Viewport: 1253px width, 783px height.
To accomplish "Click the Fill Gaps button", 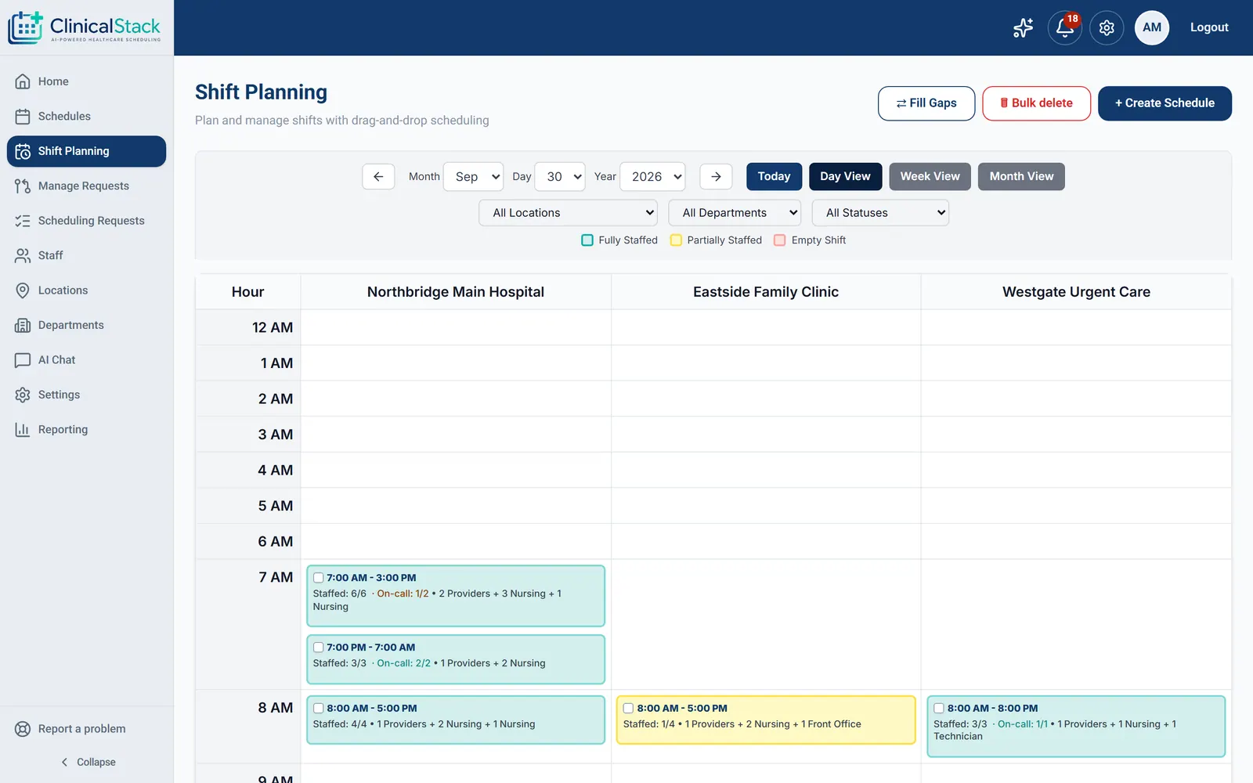I will pos(926,103).
